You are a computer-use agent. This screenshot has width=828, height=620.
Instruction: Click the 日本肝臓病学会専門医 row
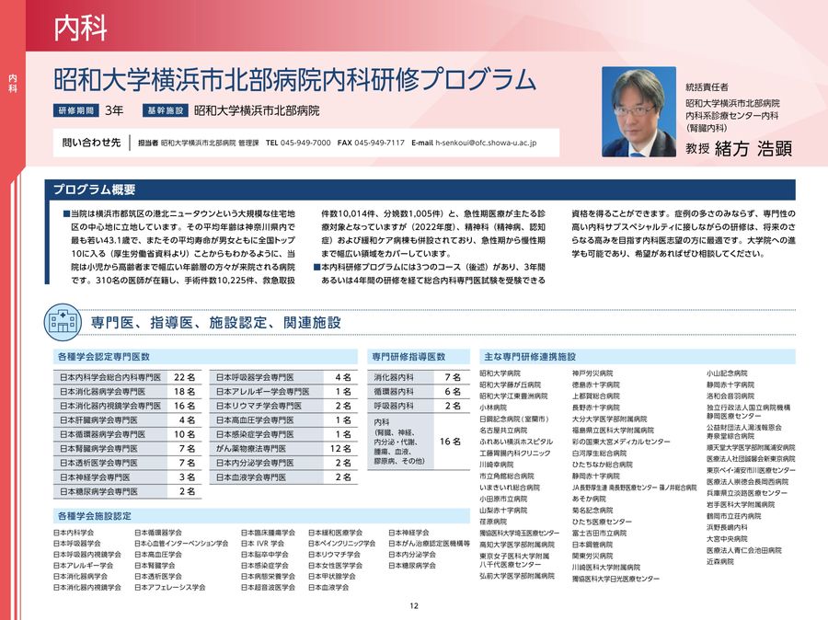pyautogui.click(x=127, y=419)
